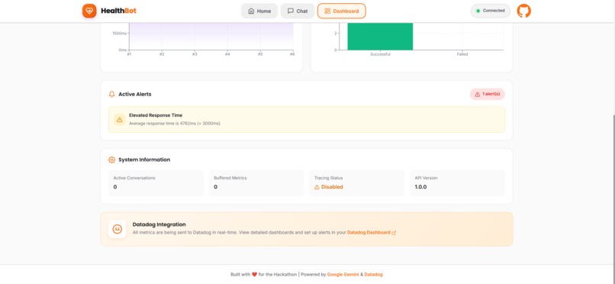Screen dimensions: 615x284
Task: Click the green Successful bar in chart
Action: 380,36
